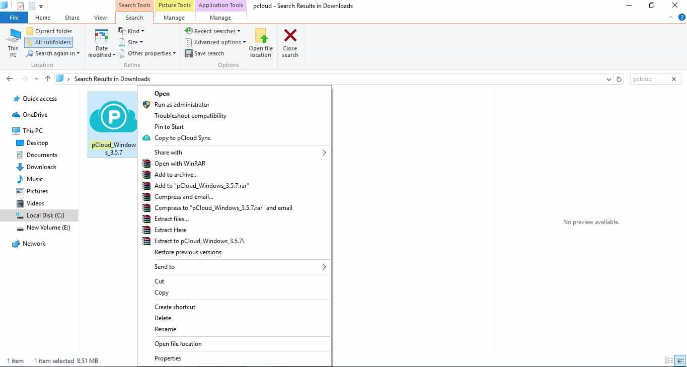
Task: Click the back navigation arrow
Action: 9,79
